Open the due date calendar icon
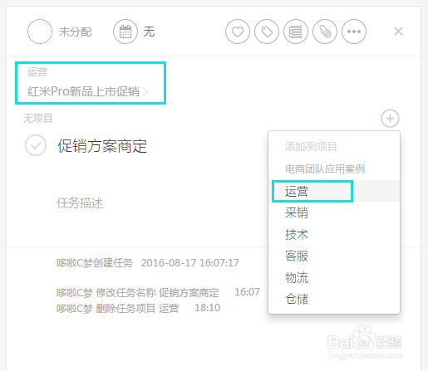The width and height of the screenshot is (428, 371). (x=125, y=32)
